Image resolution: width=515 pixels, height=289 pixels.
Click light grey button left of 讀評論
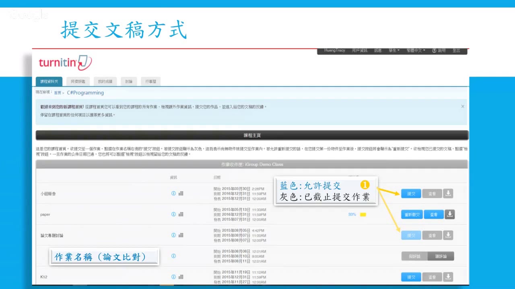tap(414, 256)
